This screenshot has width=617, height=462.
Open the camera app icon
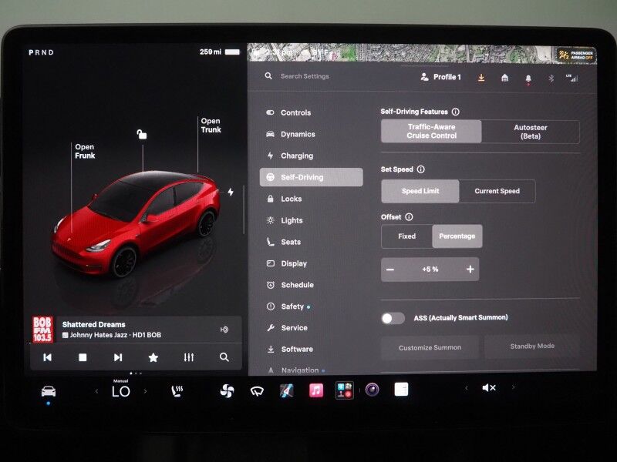tap(372, 390)
